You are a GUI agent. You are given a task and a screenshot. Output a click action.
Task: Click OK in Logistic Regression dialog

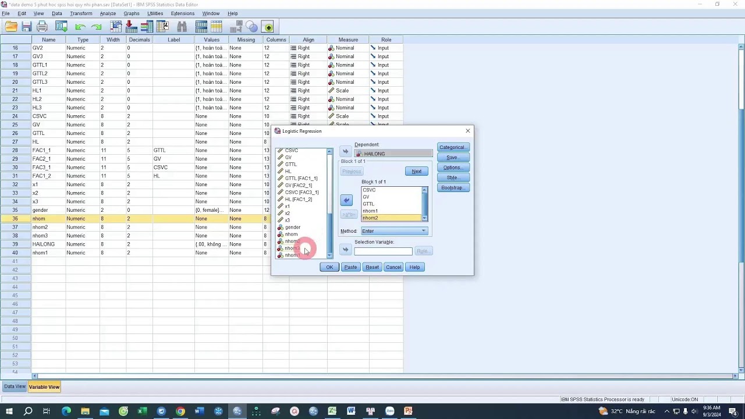[329, 267]
